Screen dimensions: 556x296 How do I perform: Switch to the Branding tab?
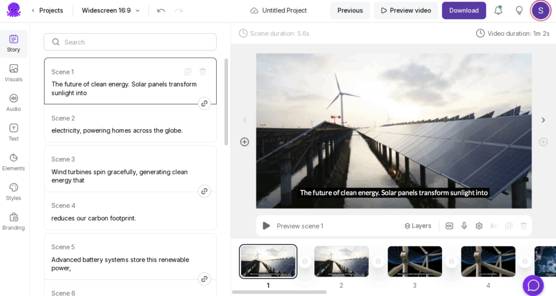pyautogui.click(x=14, y=221)
